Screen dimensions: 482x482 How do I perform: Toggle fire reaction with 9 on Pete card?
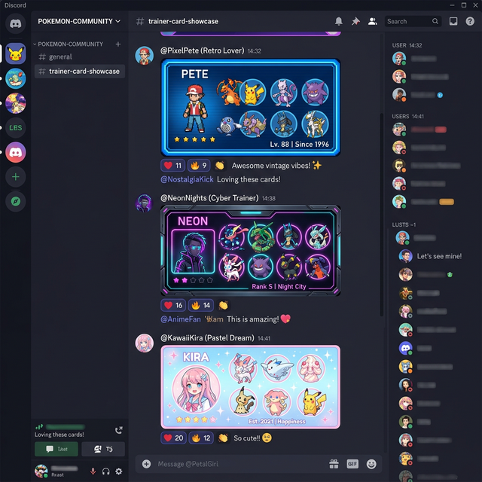[199, 166]
